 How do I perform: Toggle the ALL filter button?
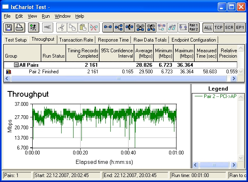(208, 28)
